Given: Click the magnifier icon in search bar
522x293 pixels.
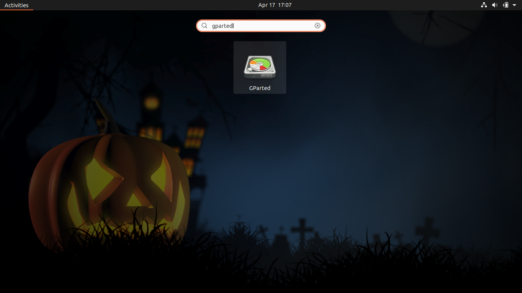Looking at the screenshot, I should [x=204, y=26].
